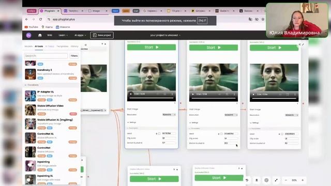331x186 pixels.
Task: Zoom in canvas with plus icon
Action: pos(303,180)
